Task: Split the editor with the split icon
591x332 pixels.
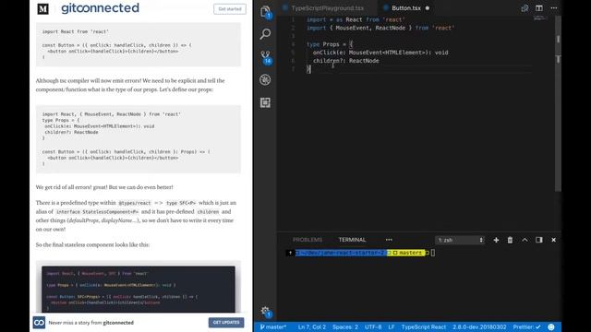Action: [539, 8]
